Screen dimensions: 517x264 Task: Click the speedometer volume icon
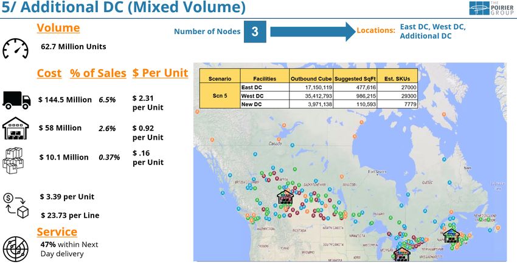click(15, 49)
